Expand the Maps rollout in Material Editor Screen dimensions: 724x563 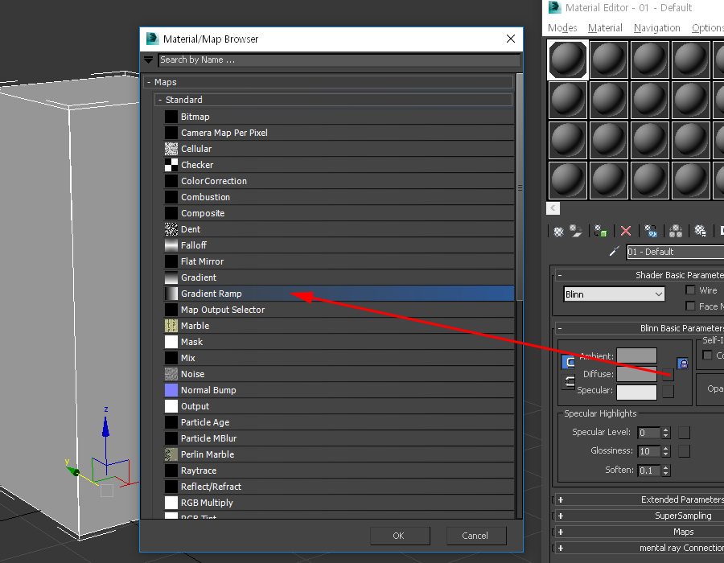click(561, 532)
